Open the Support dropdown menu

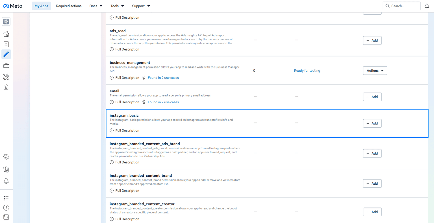click(x=141, y=6)
